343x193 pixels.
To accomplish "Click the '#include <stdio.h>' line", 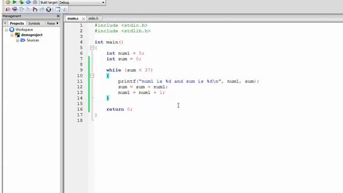I will (x=121, y=25).
